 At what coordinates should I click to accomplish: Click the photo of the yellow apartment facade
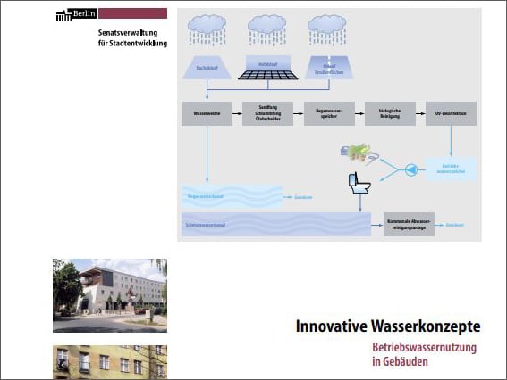point(110,362)
